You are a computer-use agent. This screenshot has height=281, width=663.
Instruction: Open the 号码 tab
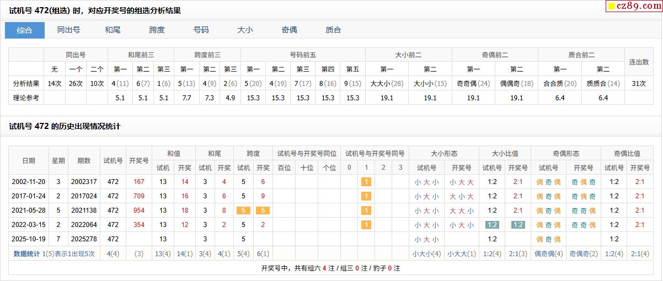(201, 30)
